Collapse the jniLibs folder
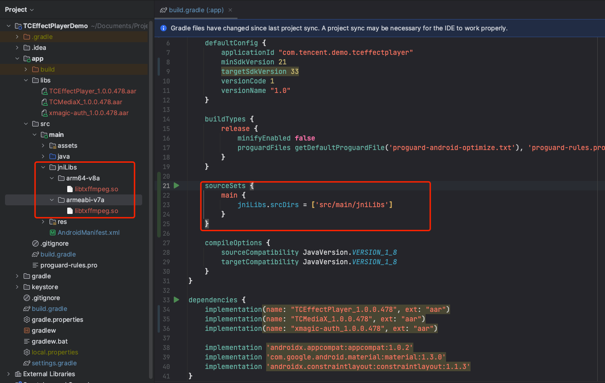The width and height of the screenshot is (605, 383). [x=44, y=167]
